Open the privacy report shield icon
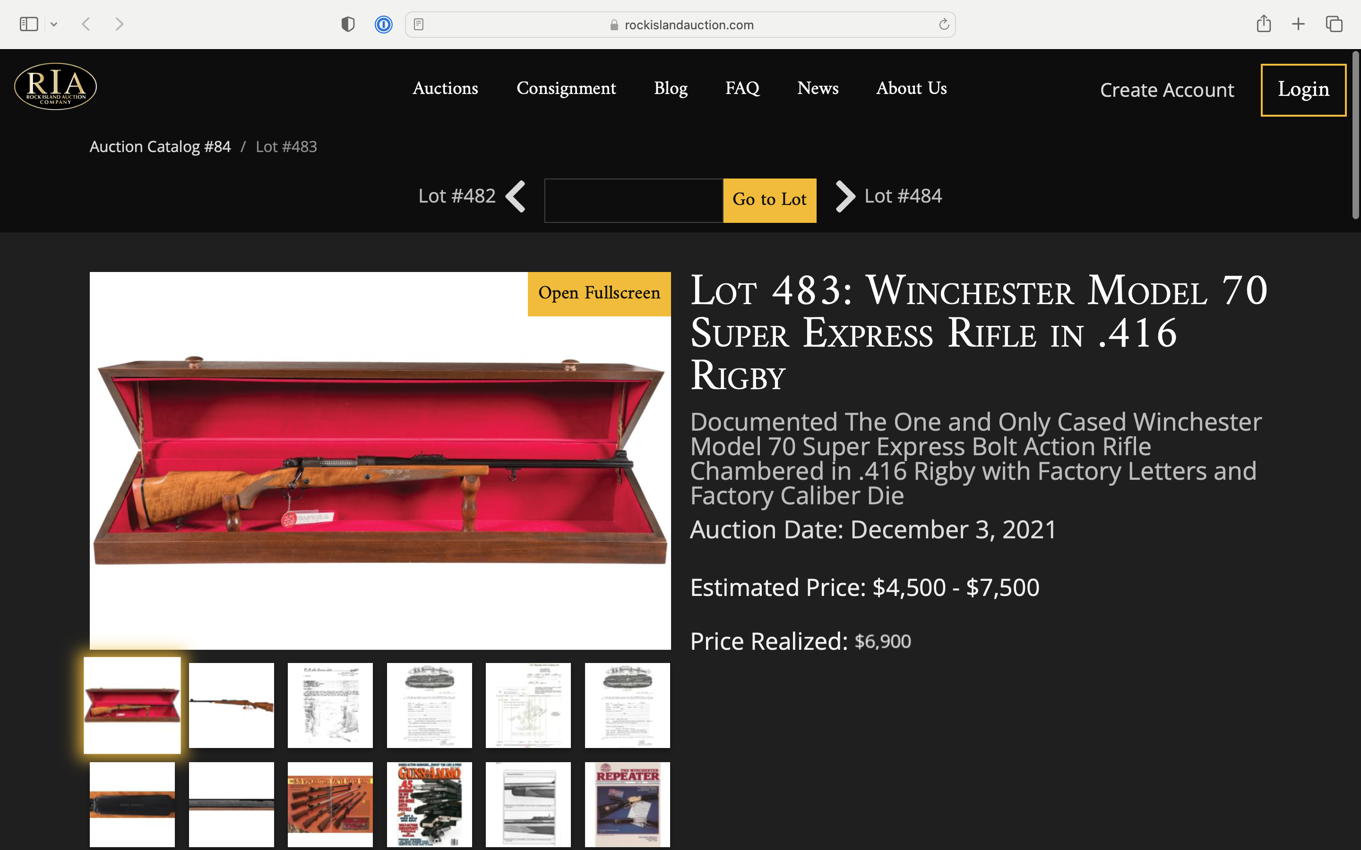Image resolution: width=1361 pixels, height=850 pixels. coord(348,24)
